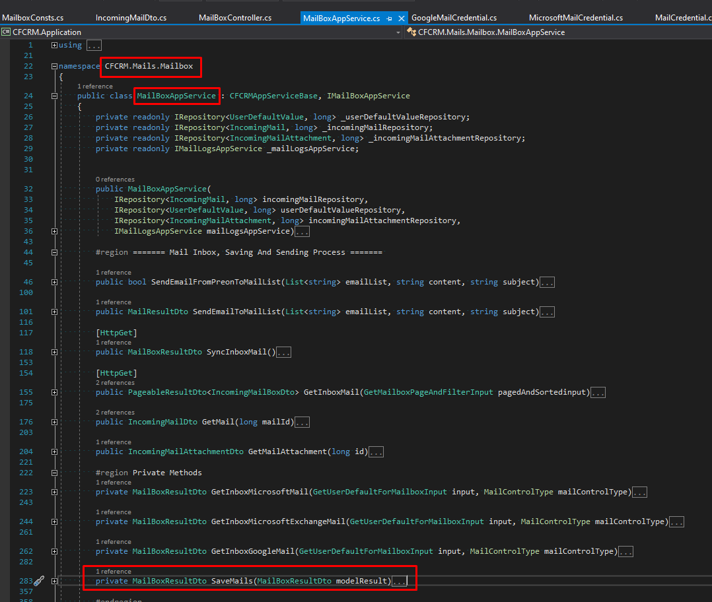Image resolution: width=712 pixels, height=602 pixels.
Task: Click the IncomingMailAttachmentDto return type
Action: (x=186, y=452)
